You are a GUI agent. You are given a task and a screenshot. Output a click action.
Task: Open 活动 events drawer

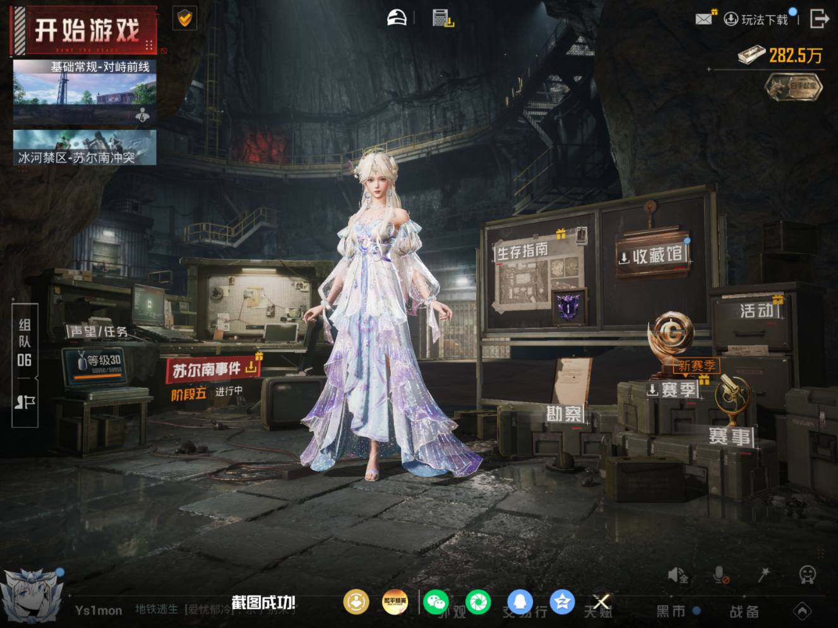click(757, 311)
